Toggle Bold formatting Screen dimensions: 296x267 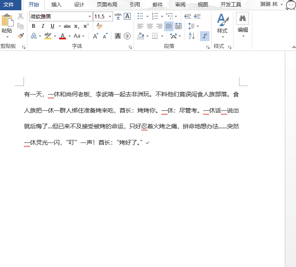point(33,26)
